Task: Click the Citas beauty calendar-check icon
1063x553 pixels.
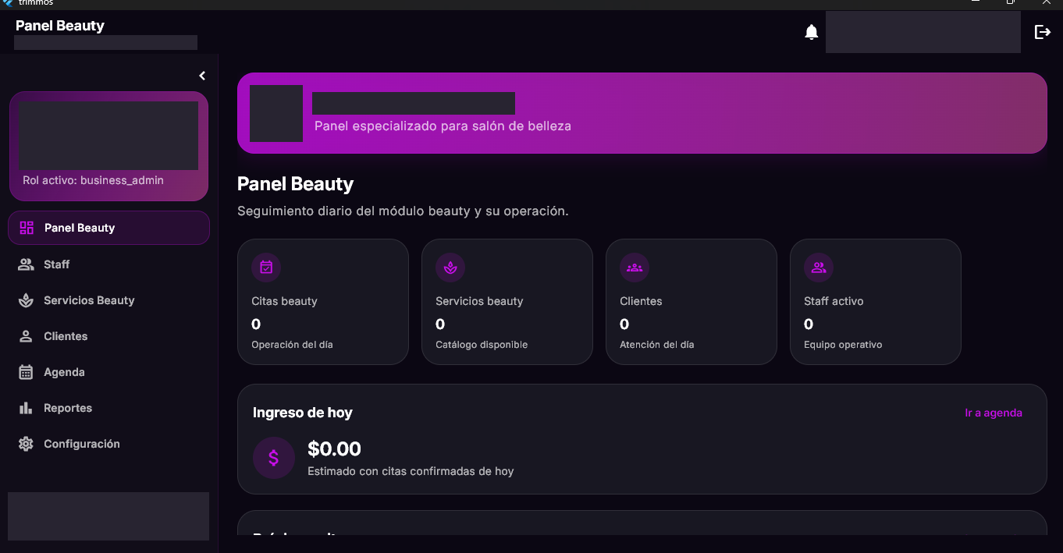Action: pos(266,268)
